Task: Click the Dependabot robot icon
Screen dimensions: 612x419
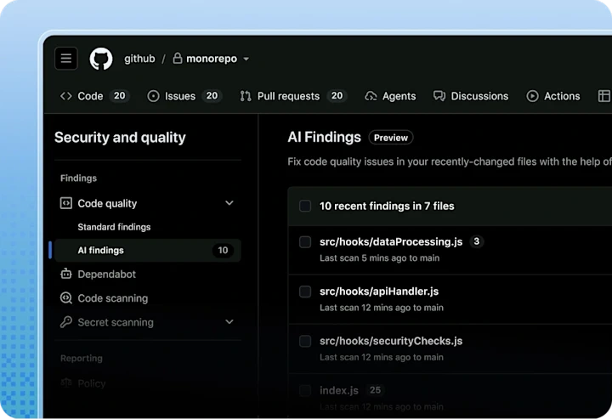Action: point(66,274)
